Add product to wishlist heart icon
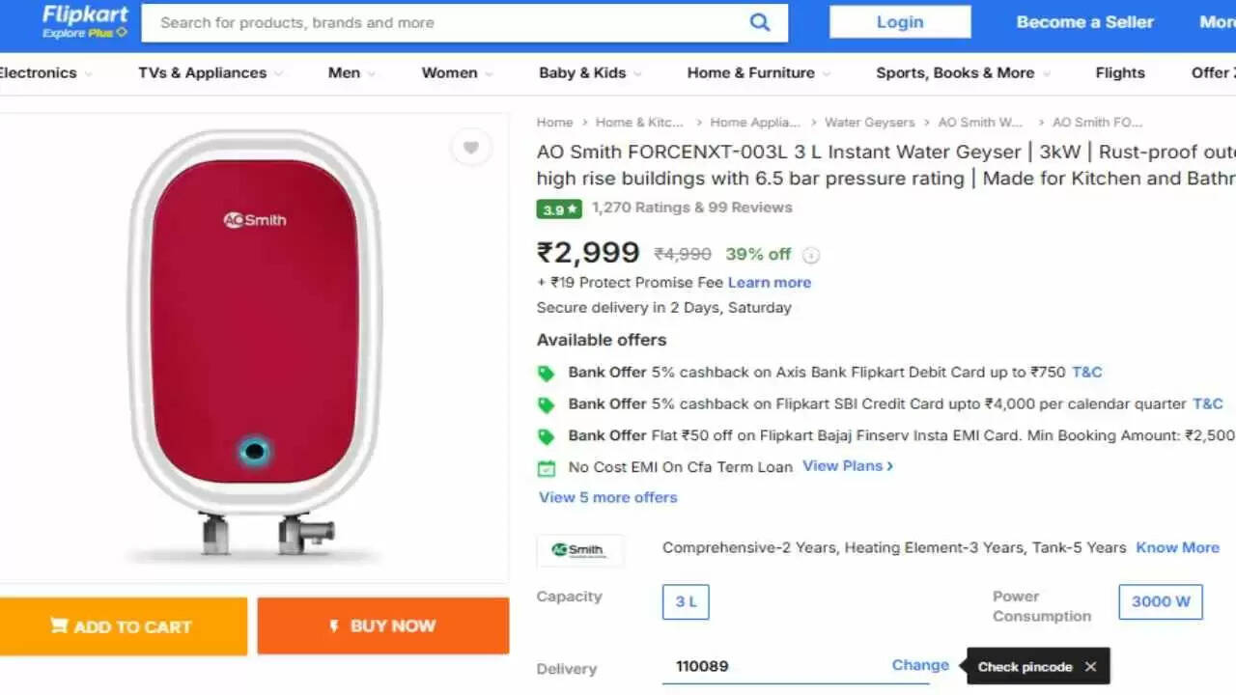1236x695 pixels. coord(471,148)
